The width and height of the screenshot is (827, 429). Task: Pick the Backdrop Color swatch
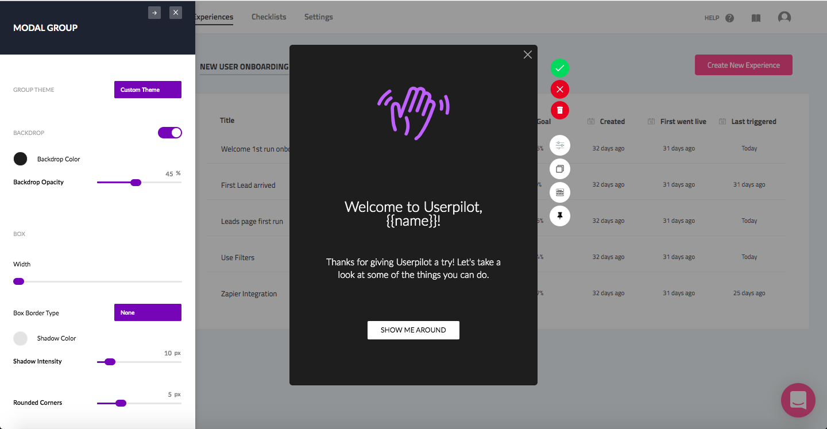20,159
